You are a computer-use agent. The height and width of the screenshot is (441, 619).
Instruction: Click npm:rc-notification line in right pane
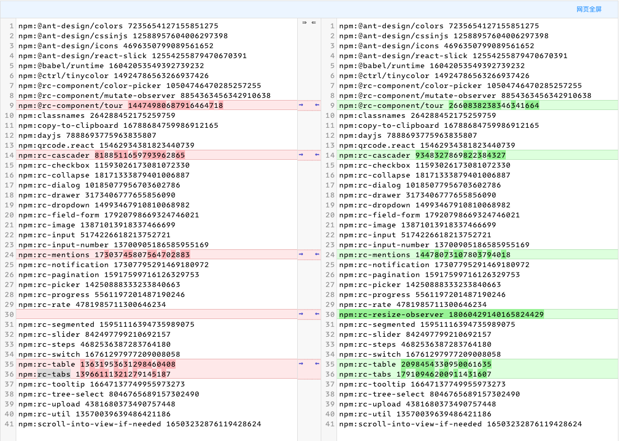(x=435, y=264)
